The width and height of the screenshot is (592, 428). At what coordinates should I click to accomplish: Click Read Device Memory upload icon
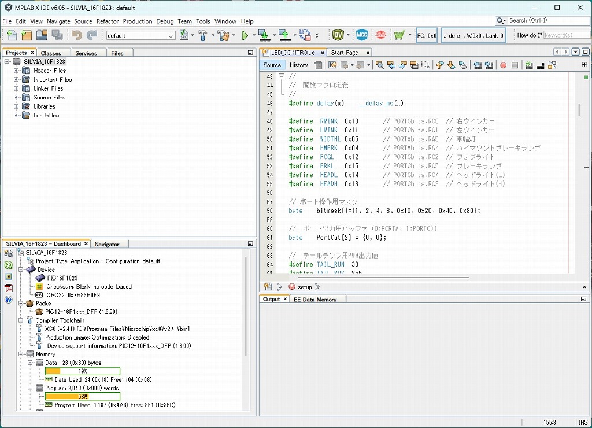(284, 35)
